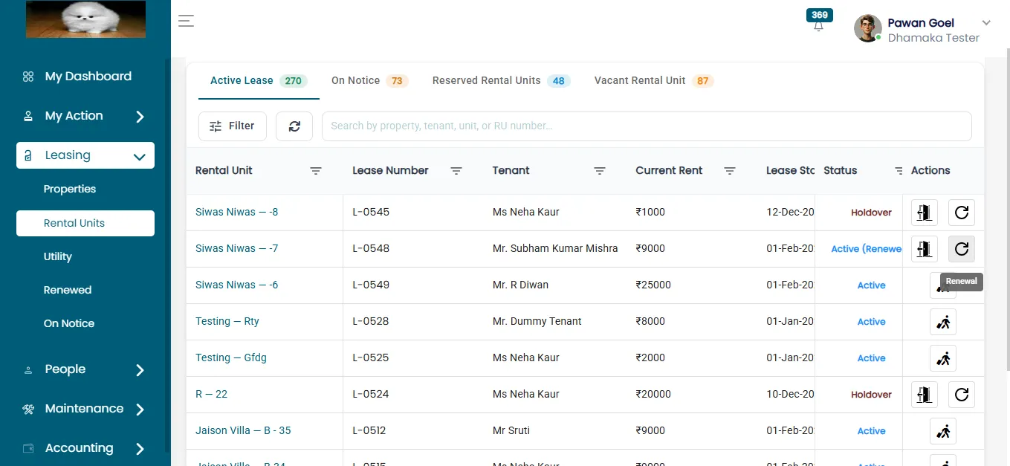Open the Siwas Niwas — -8 rental unit link
Screen dimensions: 1010x466
(237, 213)
